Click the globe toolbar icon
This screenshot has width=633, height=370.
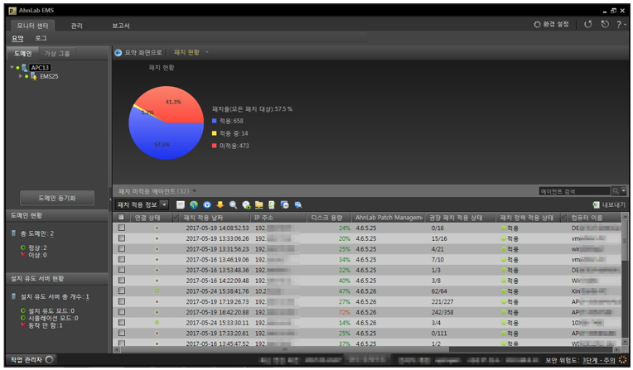coord(194,205)
